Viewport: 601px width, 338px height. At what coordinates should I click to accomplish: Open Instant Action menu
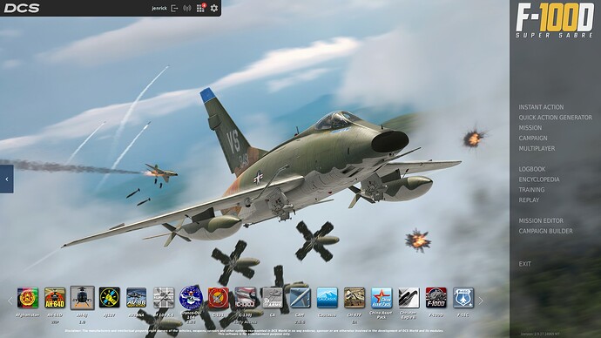click(541, 107)
